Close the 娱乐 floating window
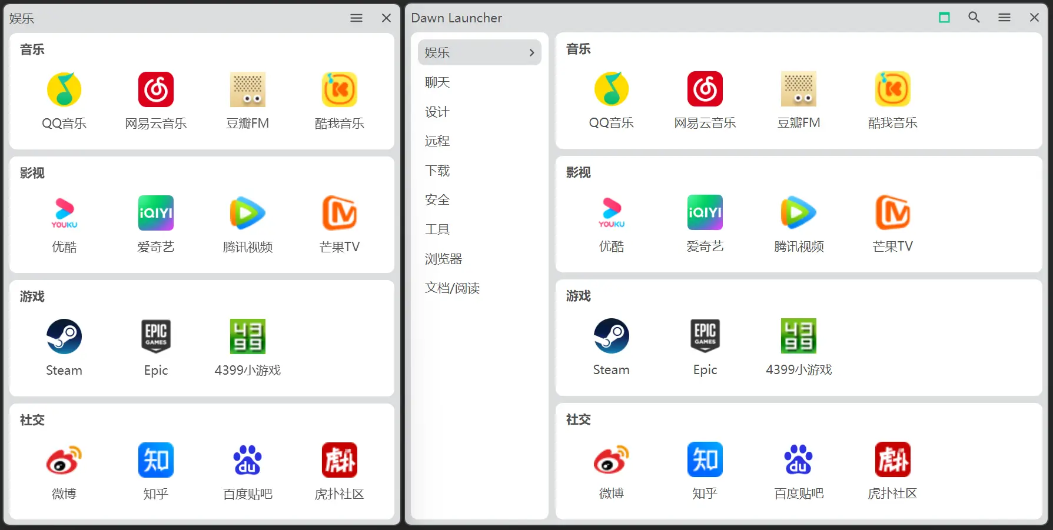Viewport: 1053px width, 530px height. coord(386,18)
